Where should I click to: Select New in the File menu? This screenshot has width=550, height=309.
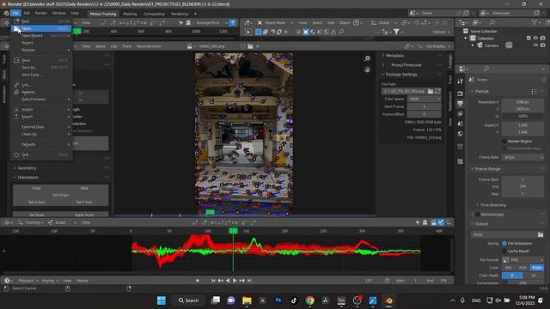41,21
